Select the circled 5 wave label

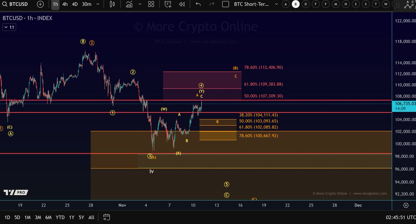click(226, 184)
